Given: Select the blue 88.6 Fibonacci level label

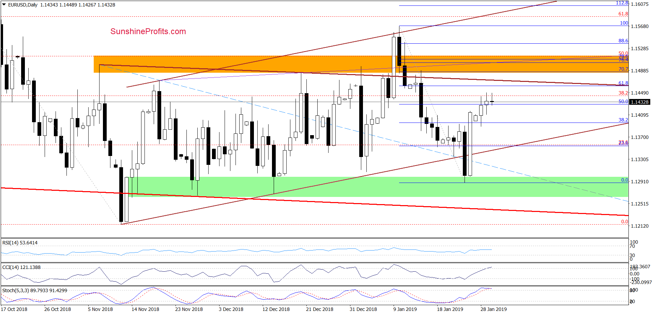Looking at the screenshot, I should point(623,41).
